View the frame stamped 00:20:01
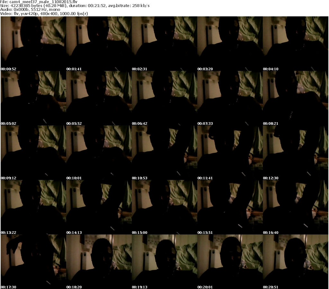 [230, 262]
